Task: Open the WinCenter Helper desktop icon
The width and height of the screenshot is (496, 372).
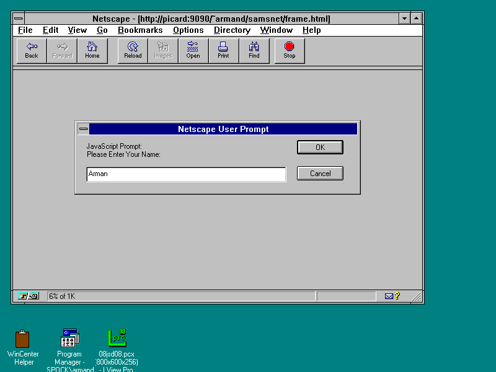Action: pos(23,339)
